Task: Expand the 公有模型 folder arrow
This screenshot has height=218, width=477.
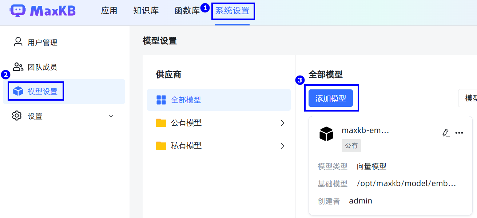Action: [x=283, y=123]
